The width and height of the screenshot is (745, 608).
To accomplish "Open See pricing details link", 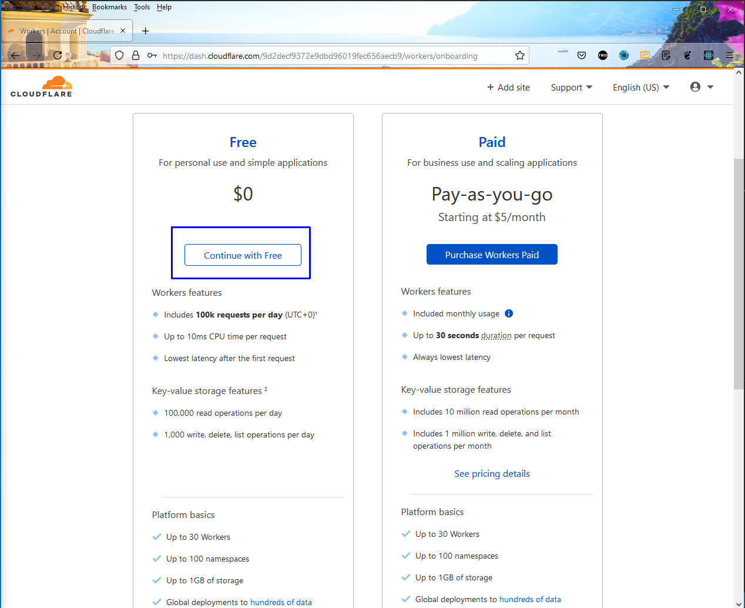I will (492, 473).
